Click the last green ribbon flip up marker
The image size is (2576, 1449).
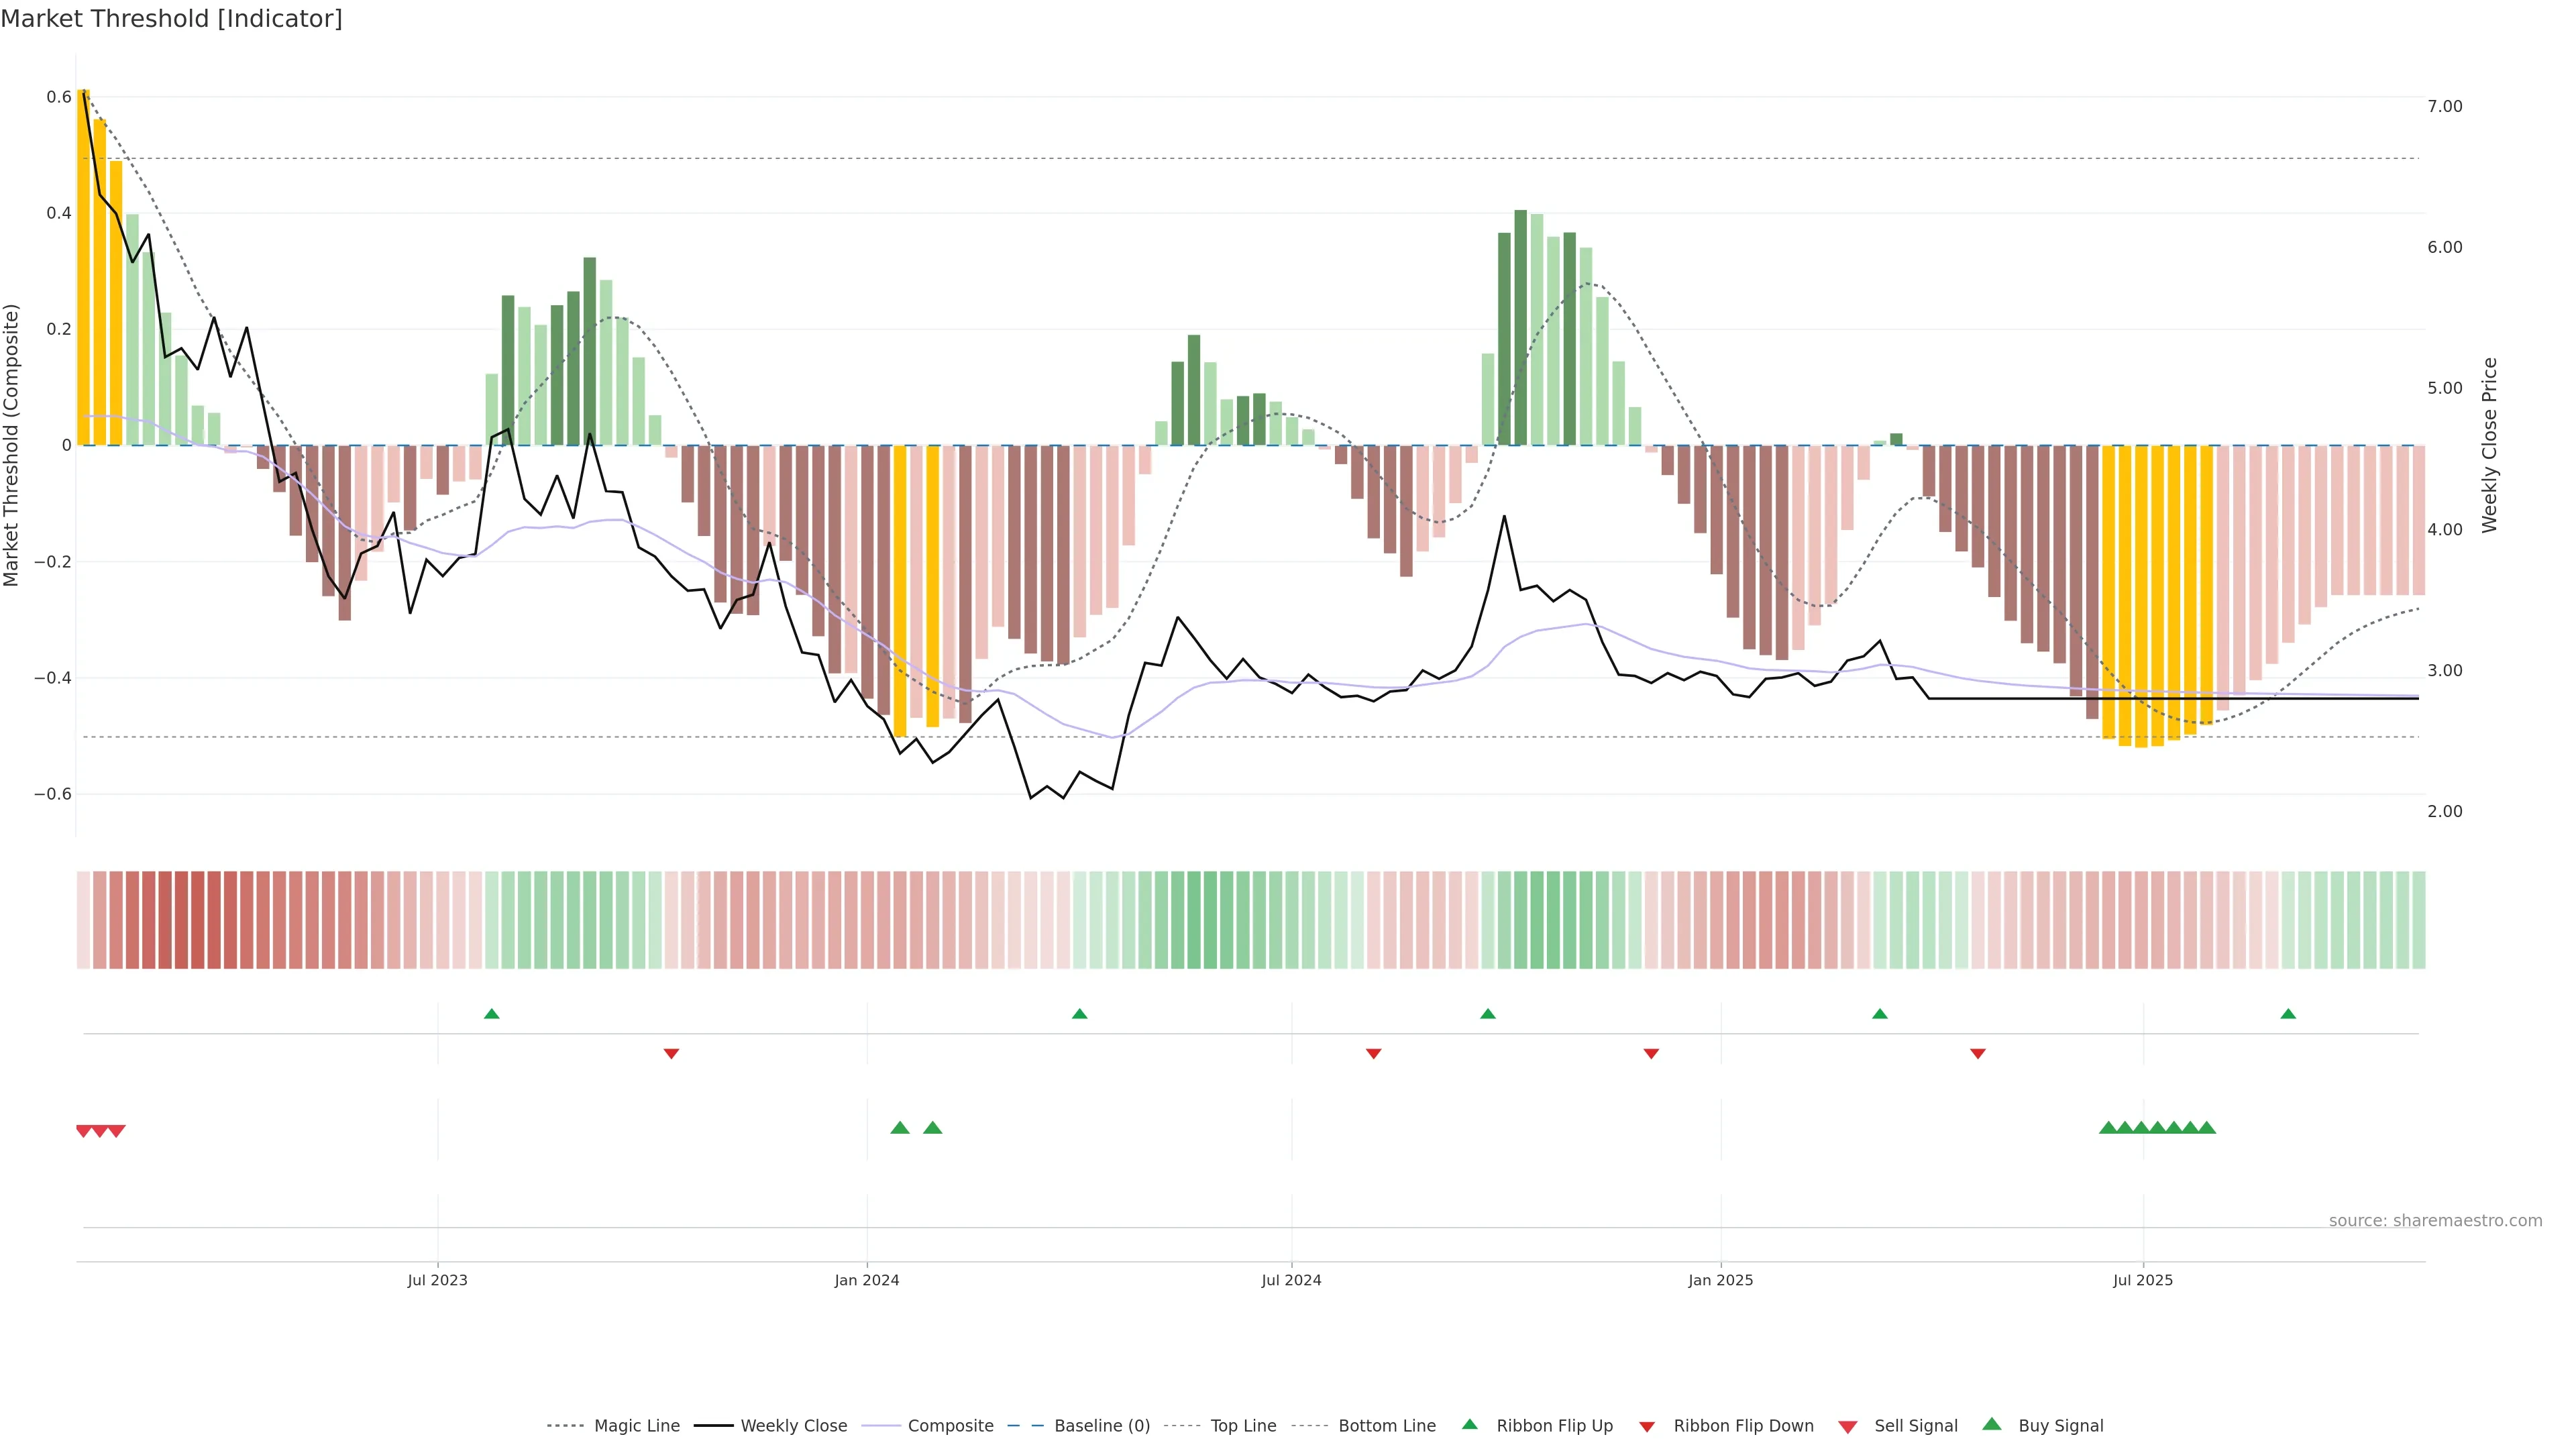(x=2288, y=1014)
